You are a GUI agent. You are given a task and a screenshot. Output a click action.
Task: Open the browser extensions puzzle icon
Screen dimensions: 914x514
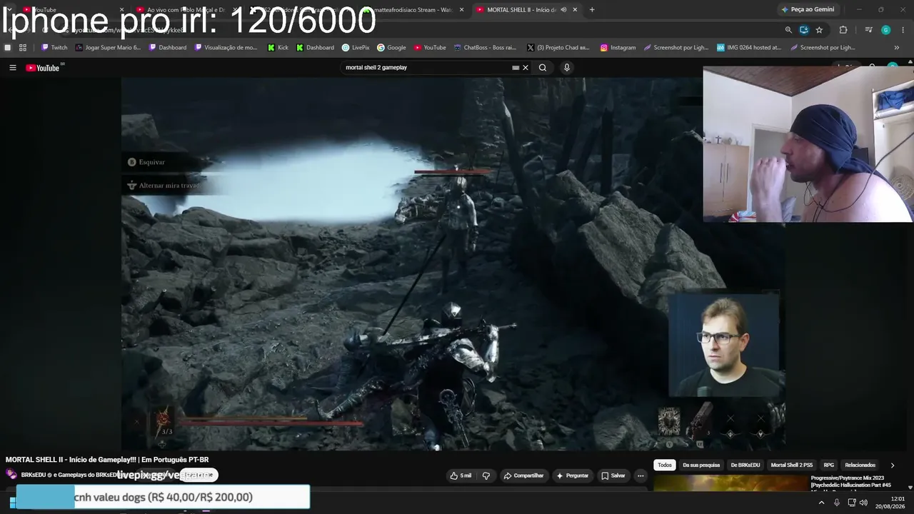click(x=843, y=30)
